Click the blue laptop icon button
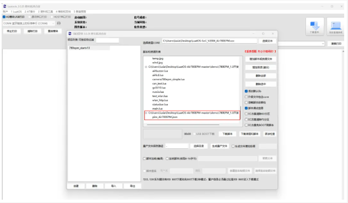 335,26
